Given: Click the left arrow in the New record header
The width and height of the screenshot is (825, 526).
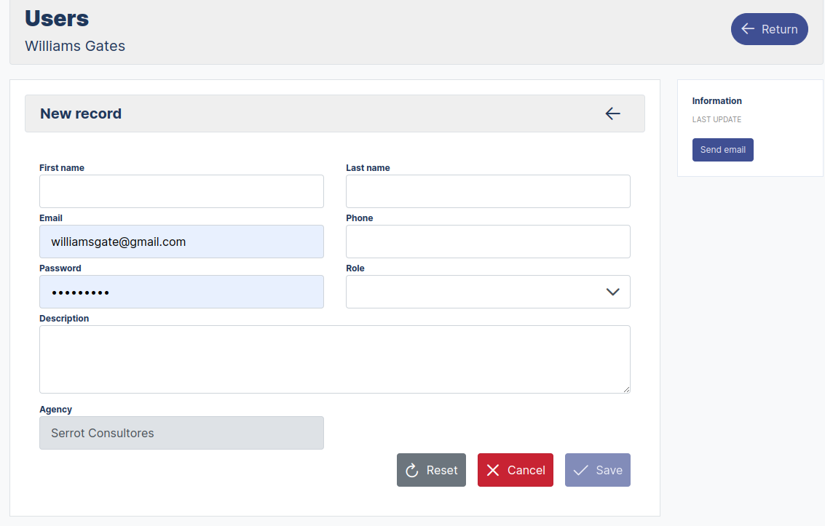Looking at the screenshot, I should pyautogui.click(x=612, y=113).
